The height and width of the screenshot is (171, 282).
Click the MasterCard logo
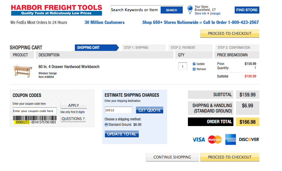click(215, 140)
